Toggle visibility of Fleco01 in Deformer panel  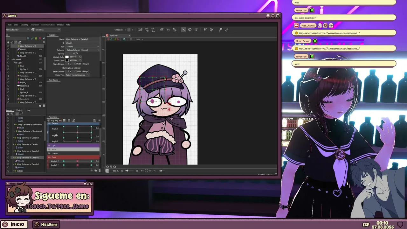tap(8, 154)
